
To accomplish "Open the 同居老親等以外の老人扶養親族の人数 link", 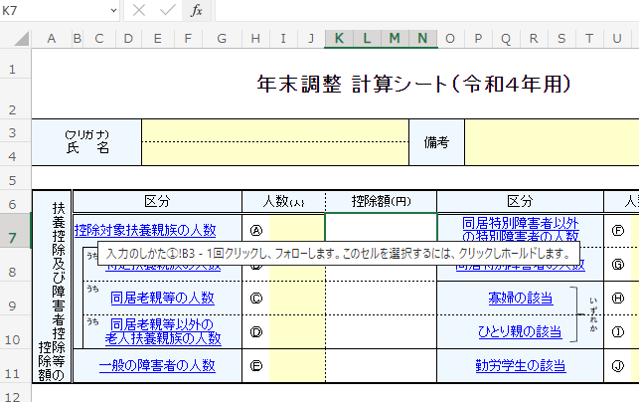I will coord(163,331).
